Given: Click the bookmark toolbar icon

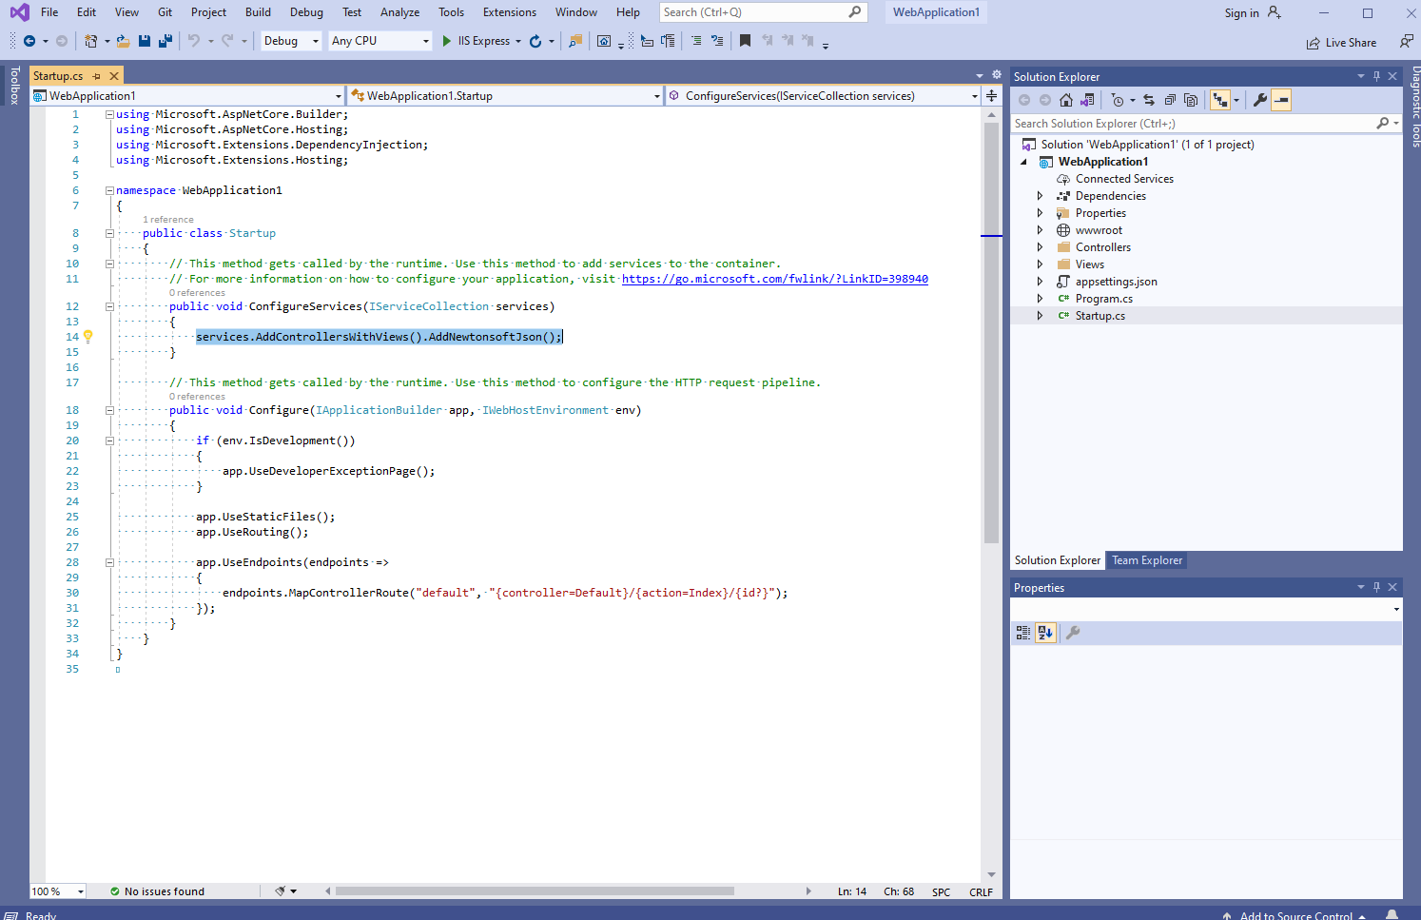Looking at the screenshot, I should 745,41.
